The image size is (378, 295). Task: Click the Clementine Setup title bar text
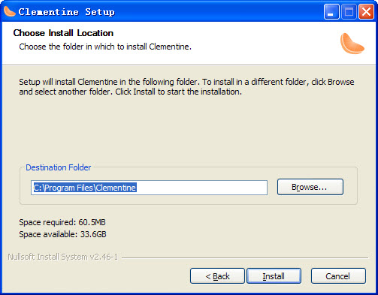point(66,12)
